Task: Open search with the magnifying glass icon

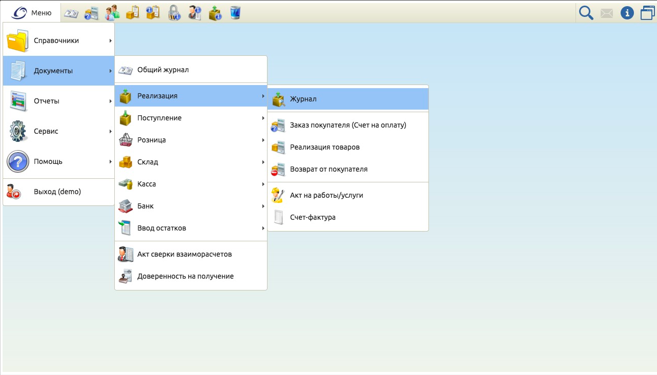Action: tap(586, 13)
